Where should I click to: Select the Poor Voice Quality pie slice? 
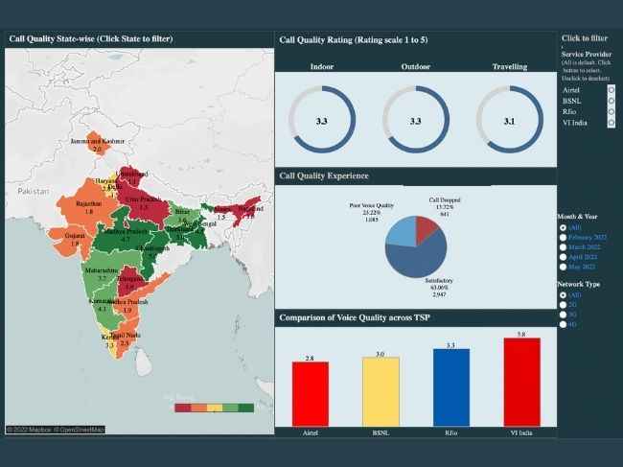401,231
